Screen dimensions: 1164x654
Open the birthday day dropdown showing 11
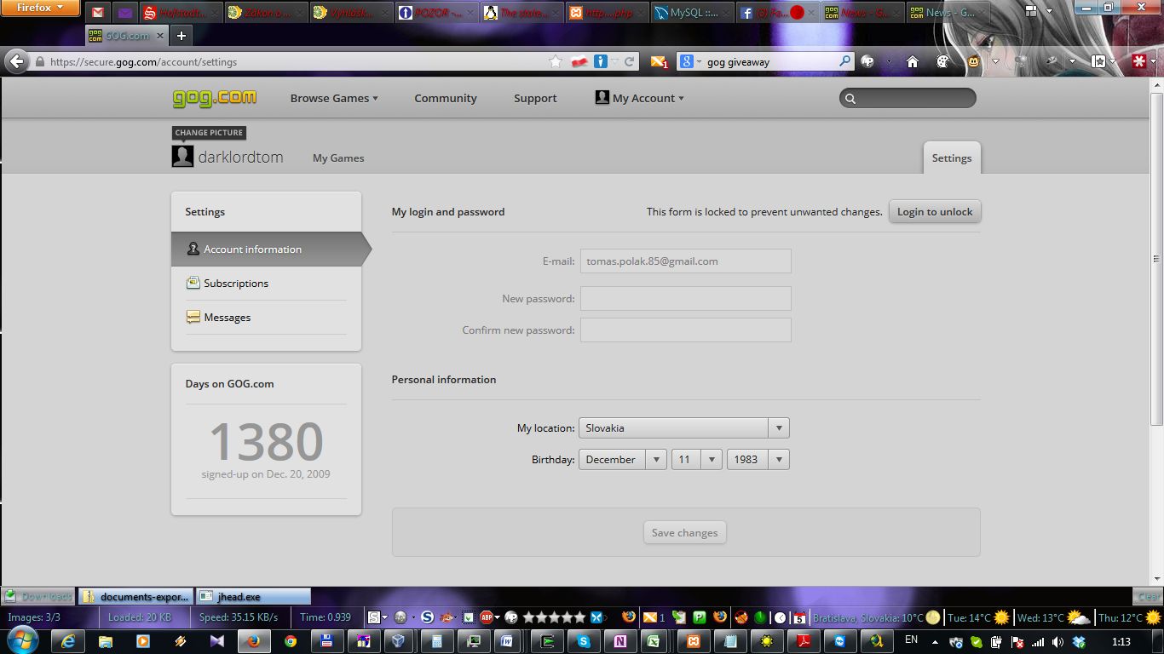pos(697,459)
